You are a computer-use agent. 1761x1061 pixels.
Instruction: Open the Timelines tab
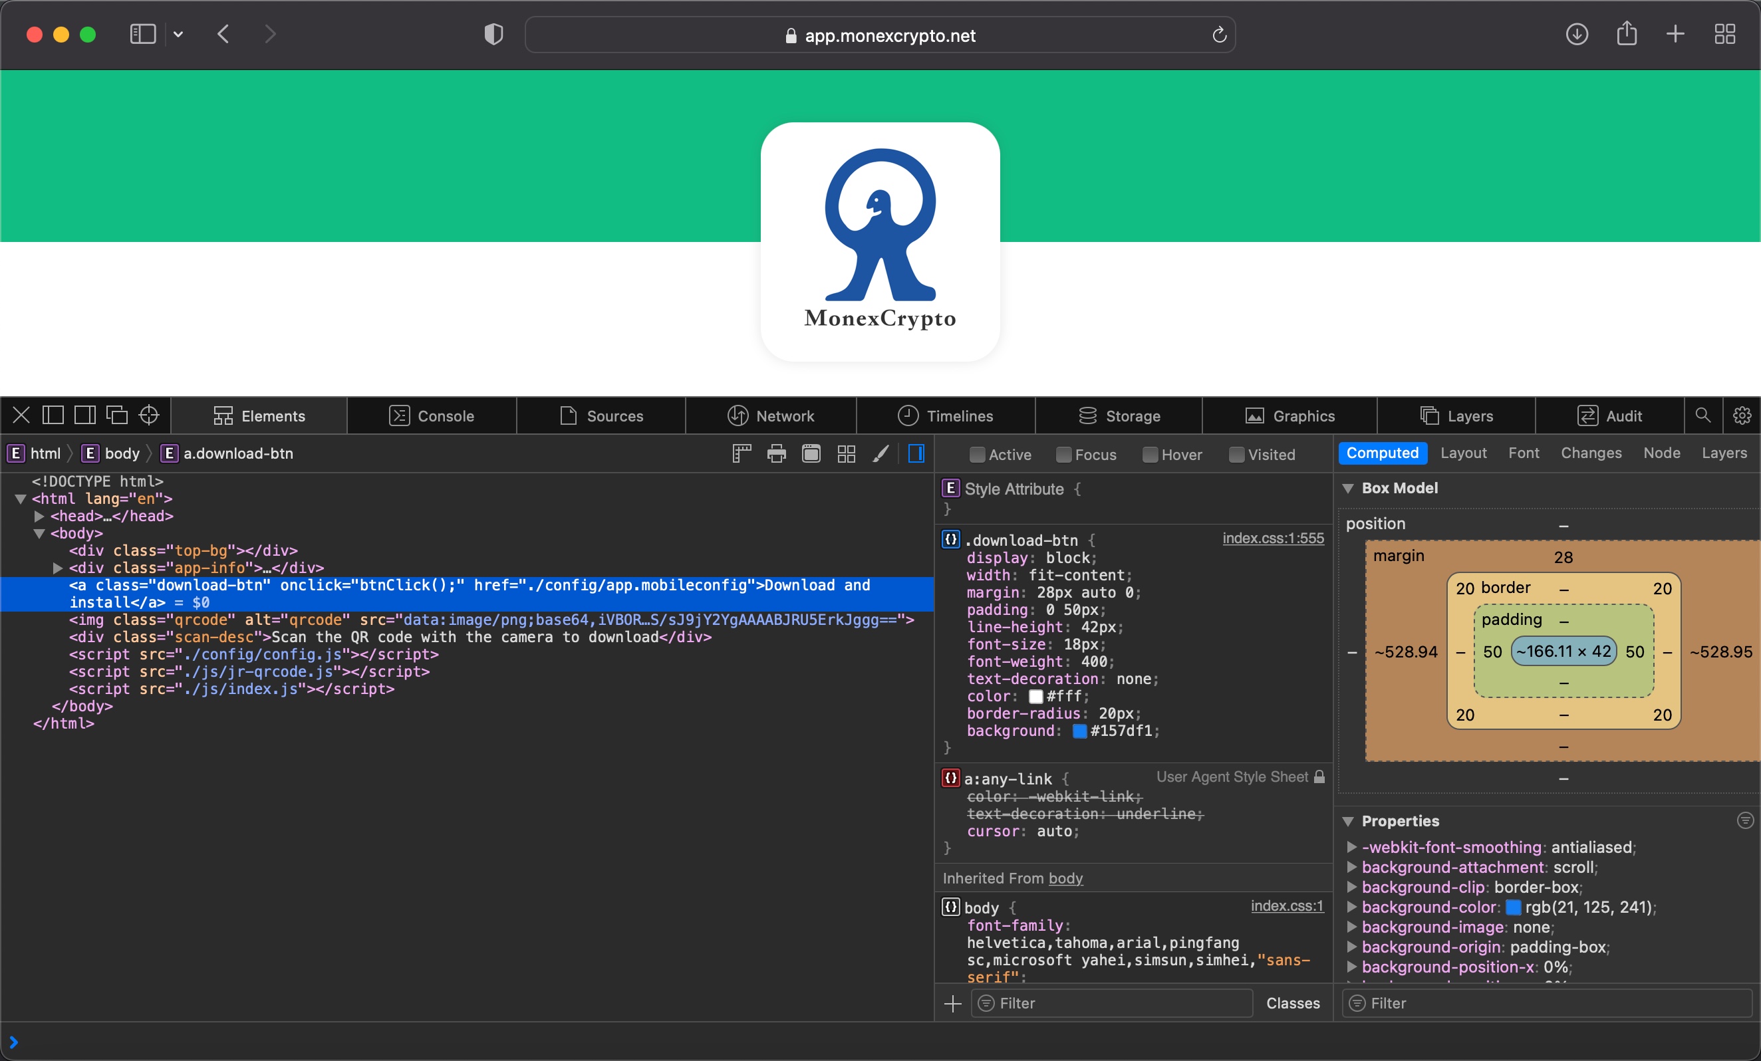[x=946, y=416]
